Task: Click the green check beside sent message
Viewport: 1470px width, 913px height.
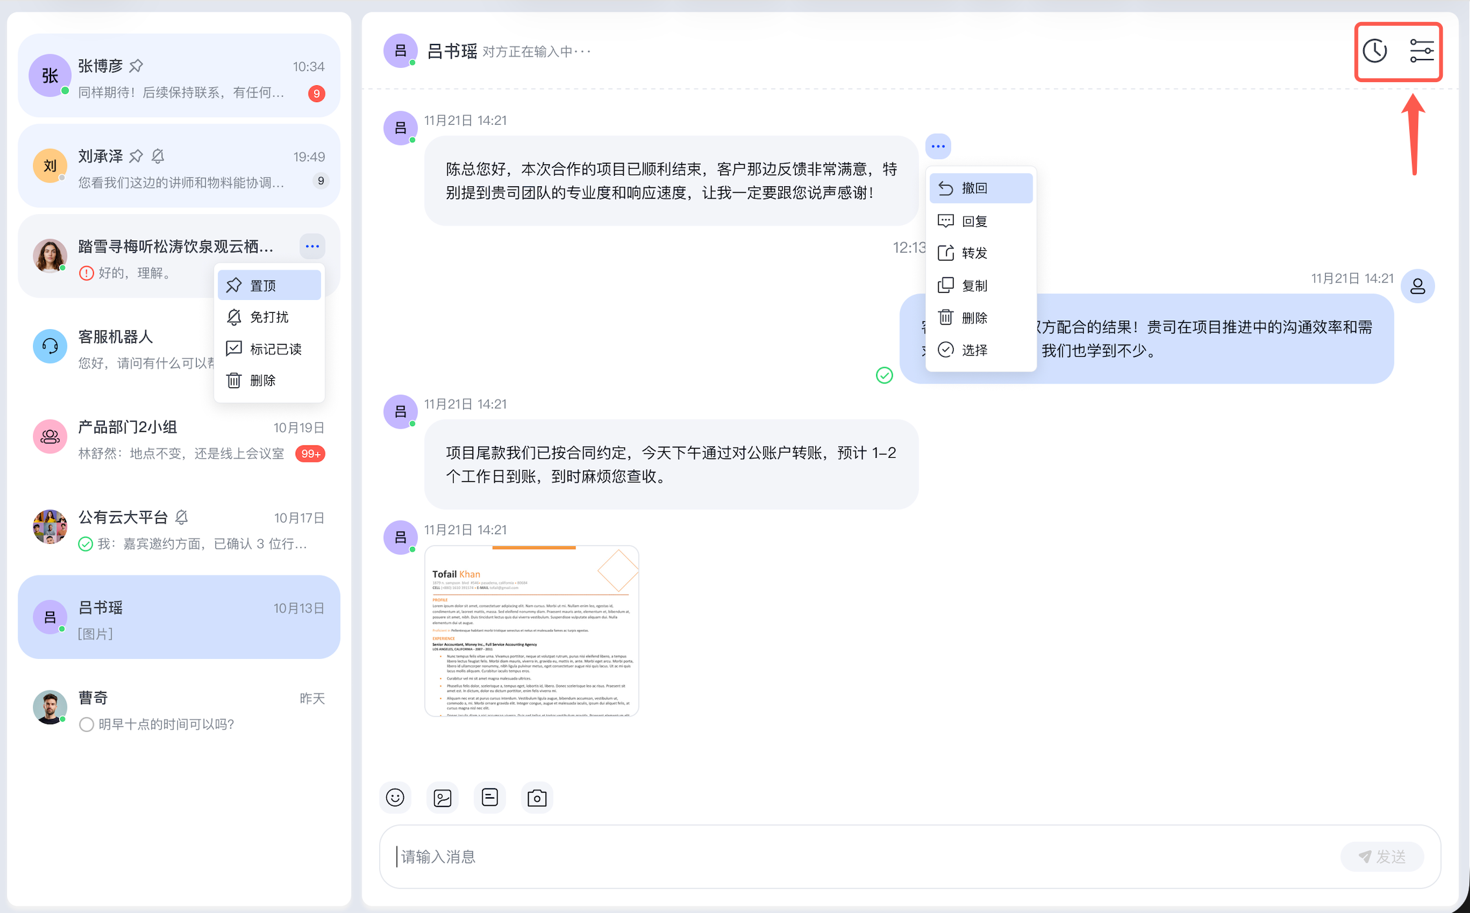Action: pyautogui.click(x=884, y=375)
